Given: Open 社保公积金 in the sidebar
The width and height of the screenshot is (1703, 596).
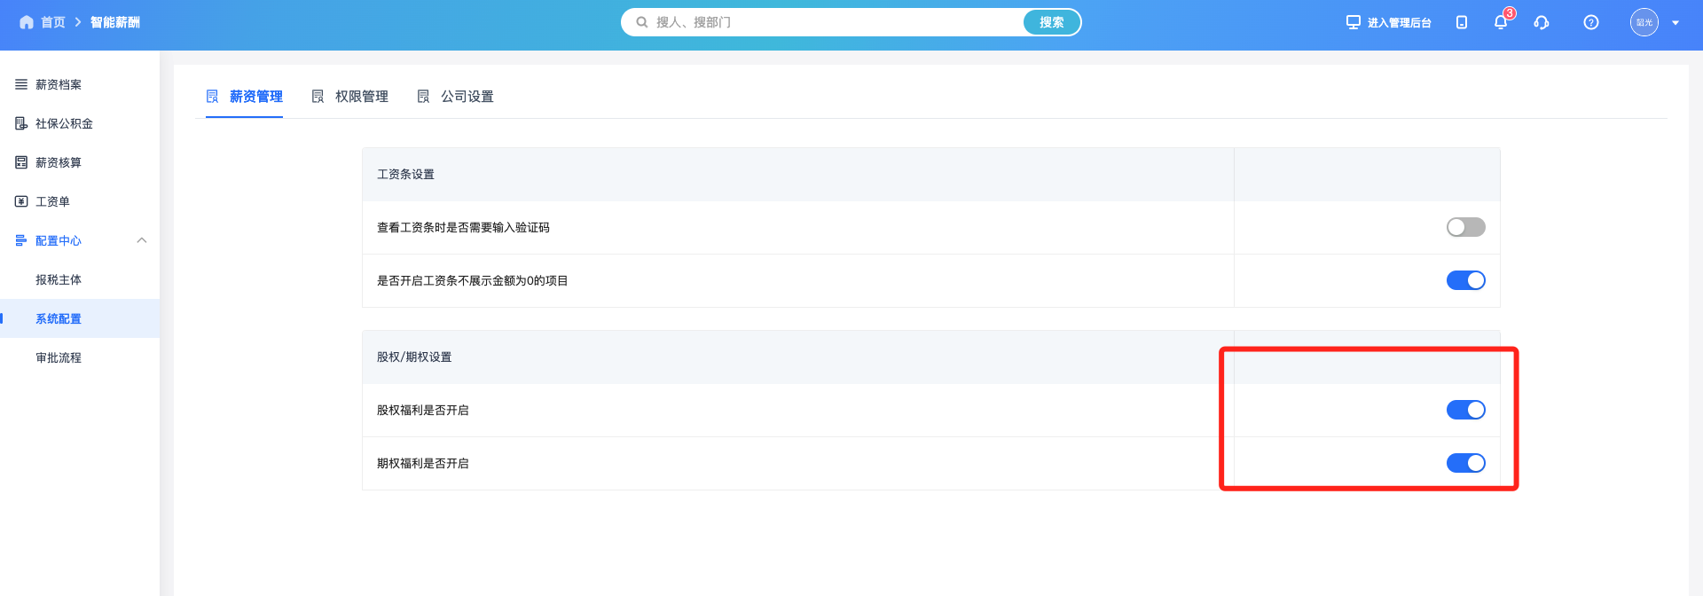Looking at the screenshot, I should (64, 123).
